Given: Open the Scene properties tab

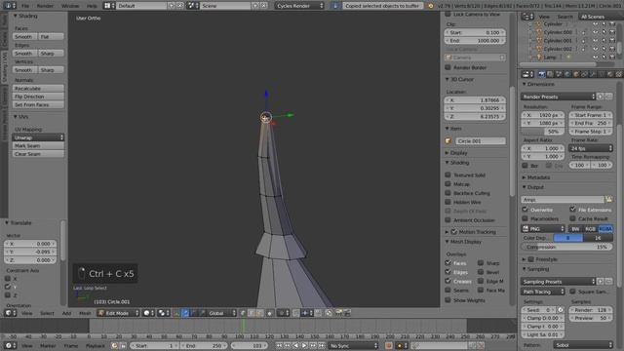Looking at the screenshot, I should pos(559,74).
